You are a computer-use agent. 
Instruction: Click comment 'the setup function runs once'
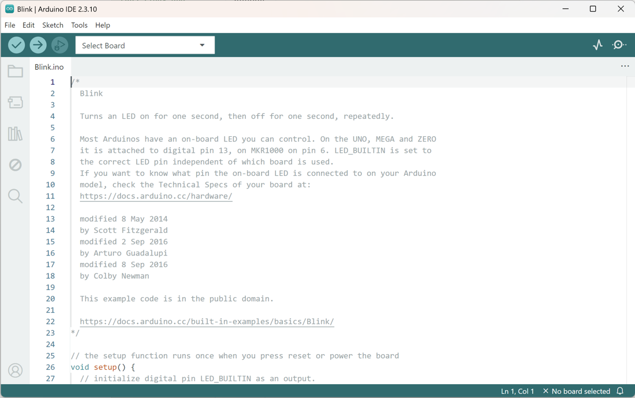click(x=234, y=356)
